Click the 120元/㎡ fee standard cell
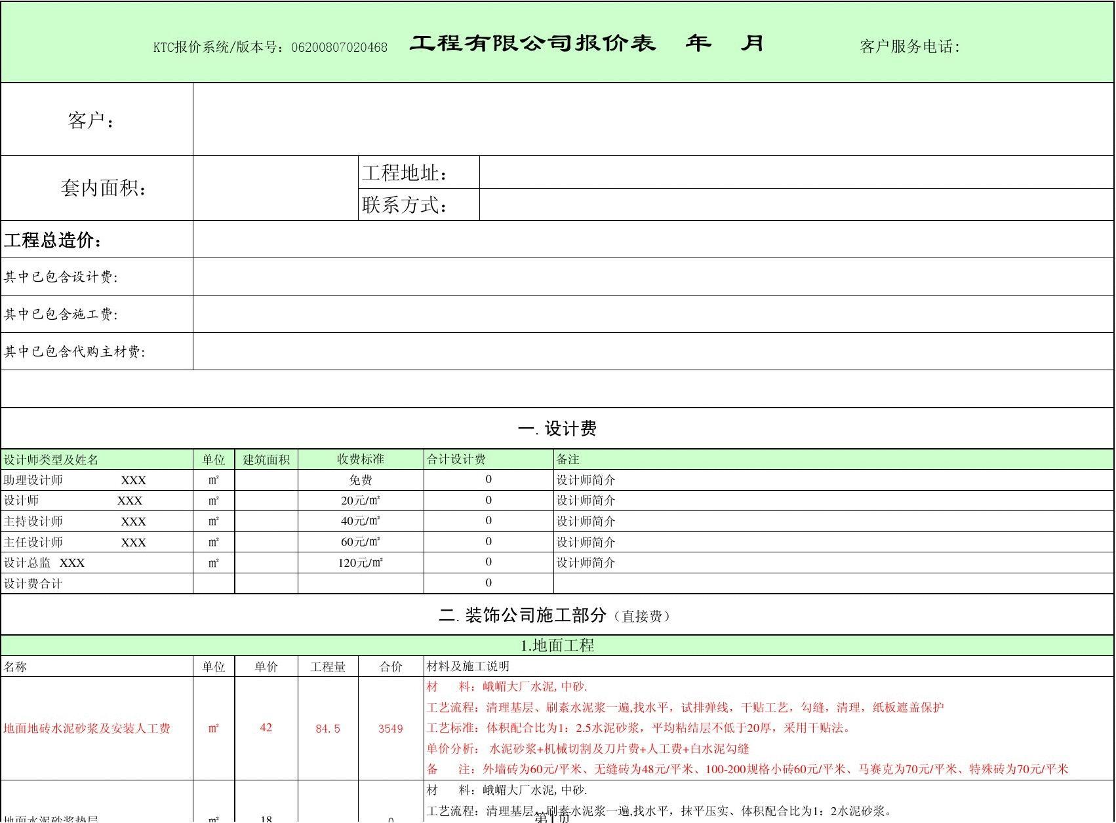The image size is (1116, 823). point(361,562)
